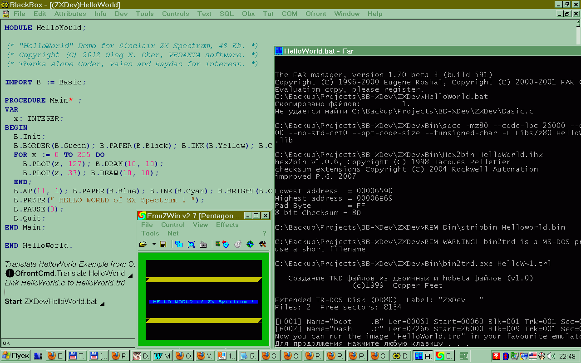Click the clock showing 22:48
581x363 pixels.
click(x=567, y=356)
